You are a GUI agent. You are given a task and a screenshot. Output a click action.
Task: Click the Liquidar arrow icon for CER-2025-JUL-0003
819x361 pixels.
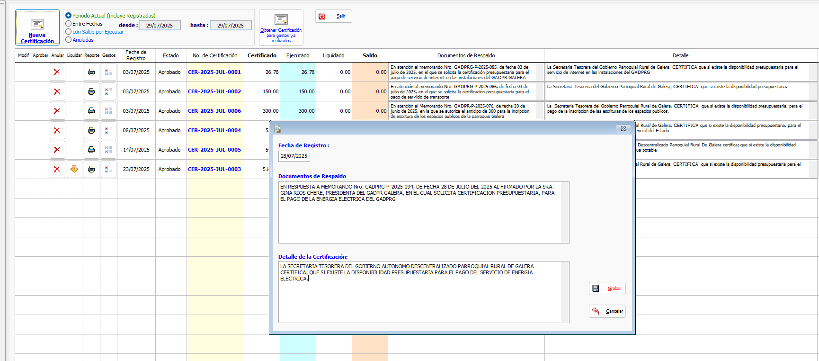[74, 169]
